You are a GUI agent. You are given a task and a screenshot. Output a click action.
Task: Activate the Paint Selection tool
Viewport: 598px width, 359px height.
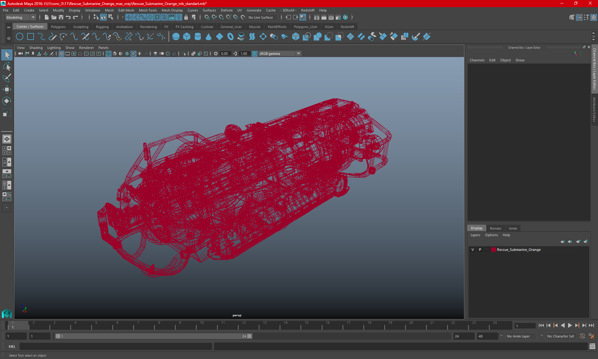pyautogui.click(x=7, y=78)
